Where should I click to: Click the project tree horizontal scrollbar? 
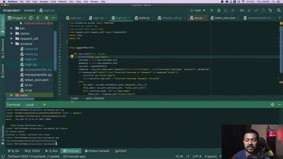click(x=20, y=99)
